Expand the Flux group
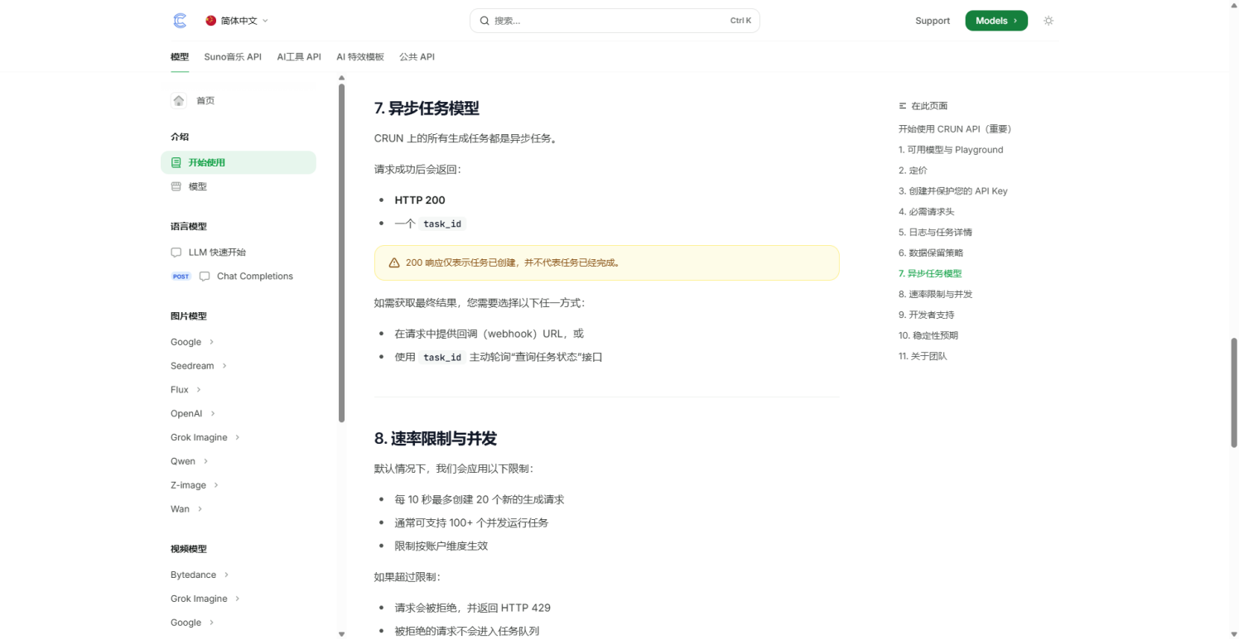Image resolution: width=1239 pixels, height=640 pixels. click(x=186, y=390)
